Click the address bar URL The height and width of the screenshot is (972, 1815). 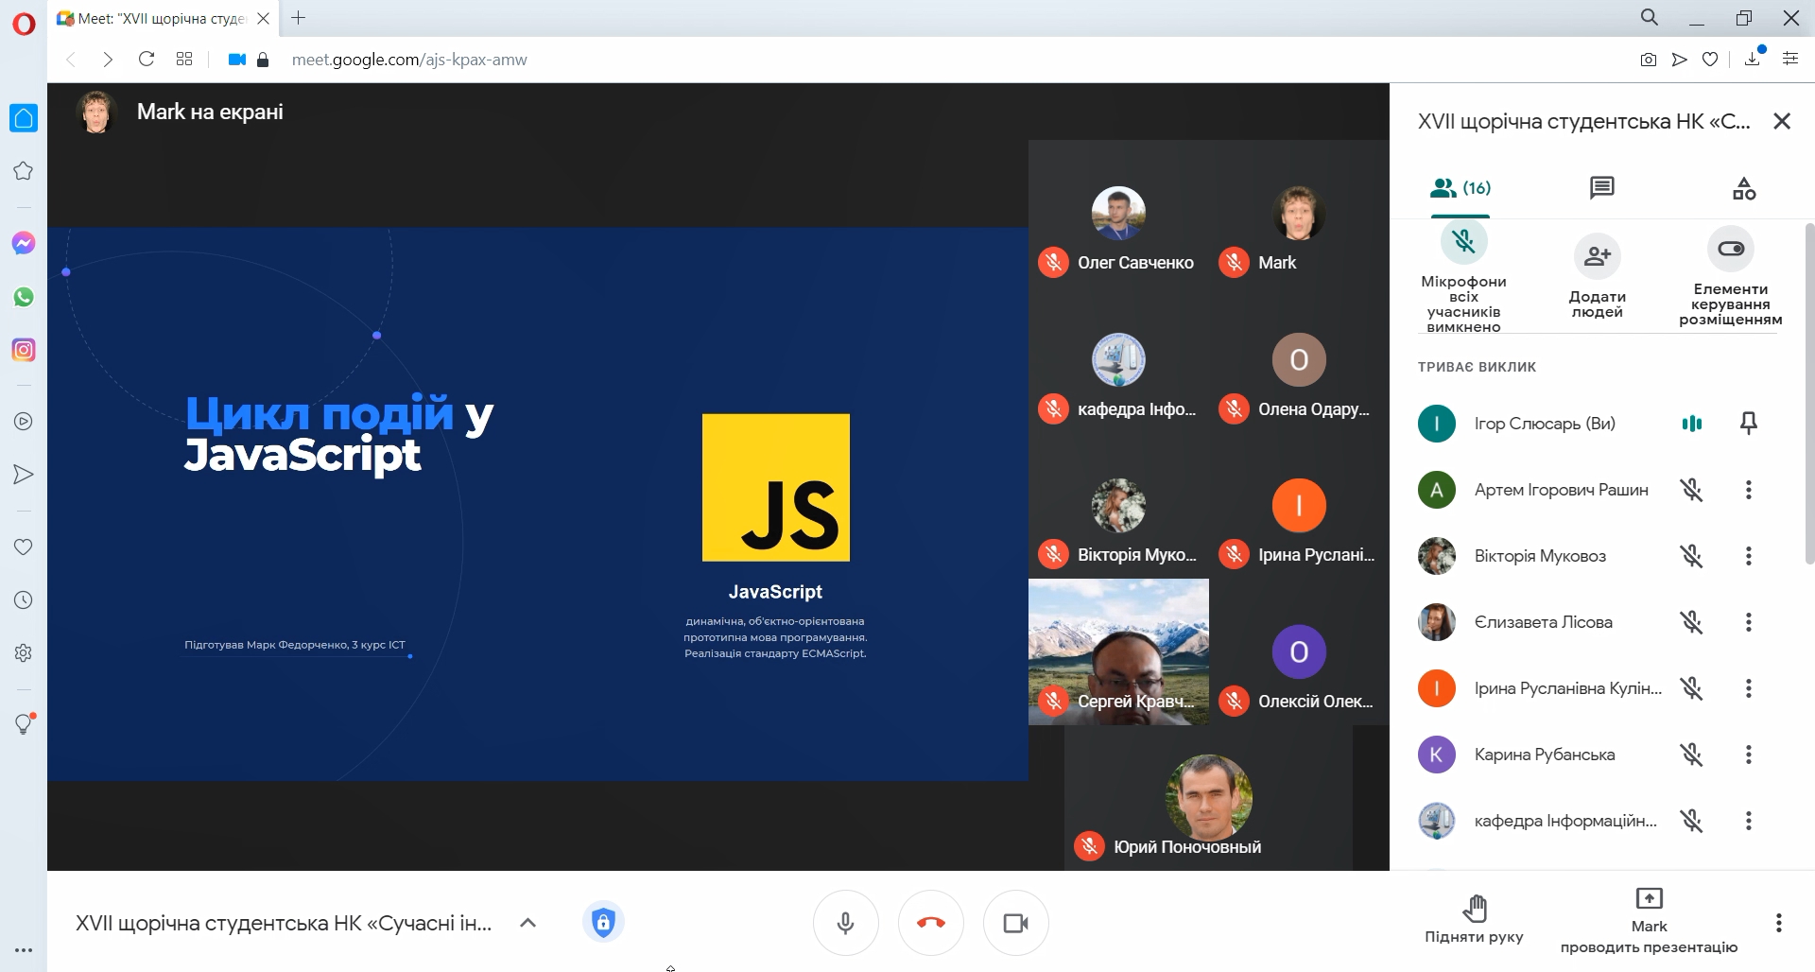[x=409, y=60]
